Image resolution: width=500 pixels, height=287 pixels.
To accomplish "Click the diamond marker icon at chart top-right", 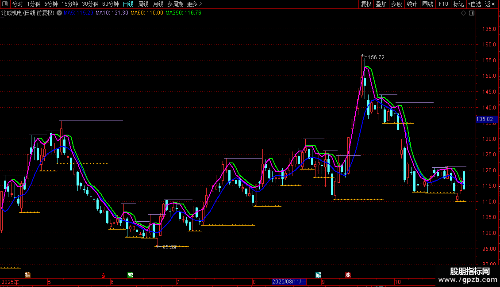I will (x=464, y=13).
